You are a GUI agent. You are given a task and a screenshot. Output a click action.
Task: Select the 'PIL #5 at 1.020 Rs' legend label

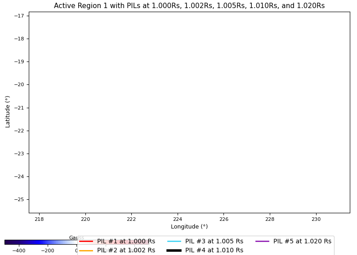click(x=302, y=241)
